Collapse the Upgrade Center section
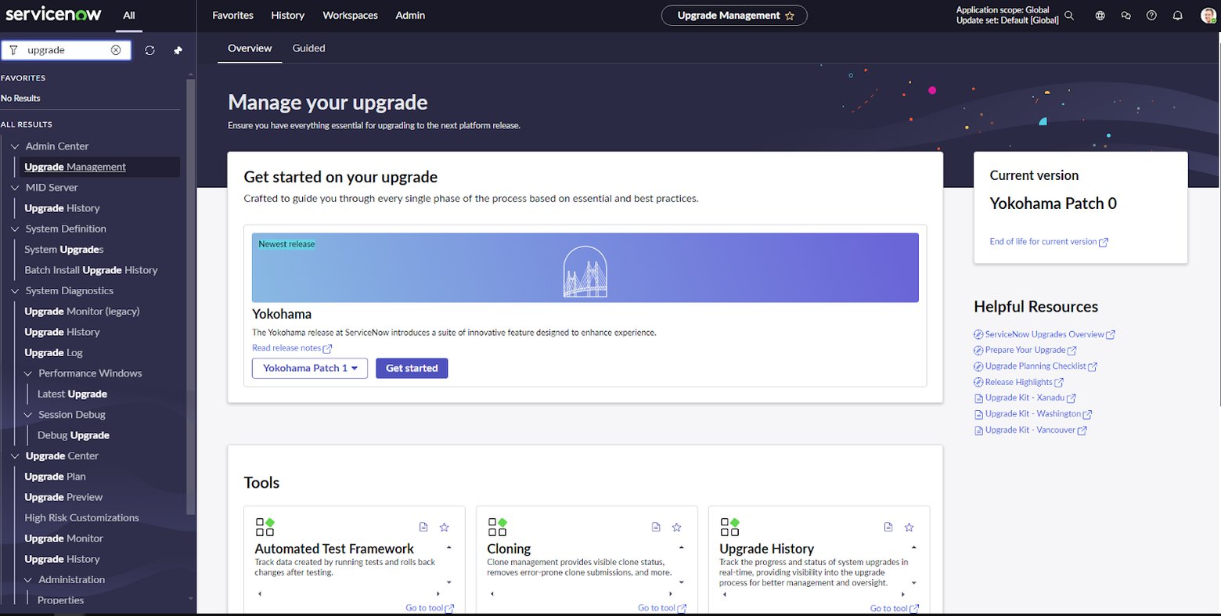Viewport: 1221px width, 616px height. pyautogui.click(x=14, y=456)
